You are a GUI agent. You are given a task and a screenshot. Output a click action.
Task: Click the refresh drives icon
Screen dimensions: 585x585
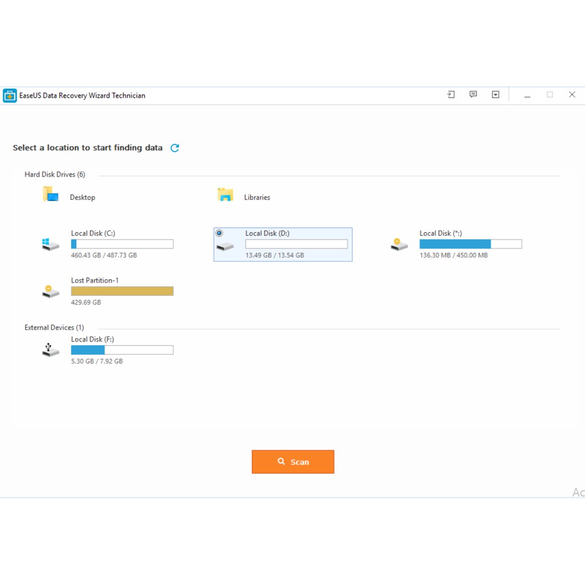(x=175, y=148)
